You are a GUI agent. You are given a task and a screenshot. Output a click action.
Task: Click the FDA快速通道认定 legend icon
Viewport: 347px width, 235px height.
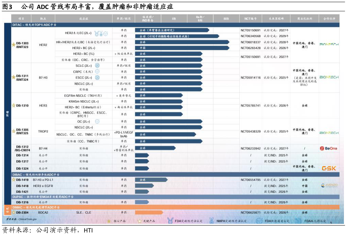click(x=259, y=221)
